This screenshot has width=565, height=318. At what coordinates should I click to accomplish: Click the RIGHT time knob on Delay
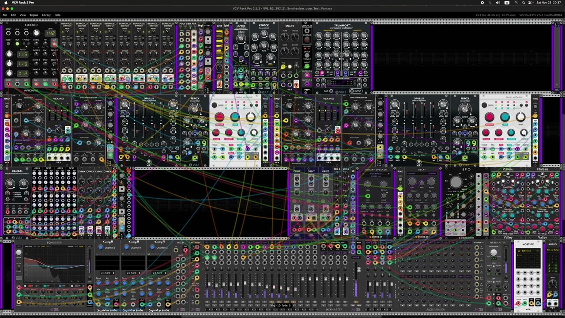coord(432,182)
